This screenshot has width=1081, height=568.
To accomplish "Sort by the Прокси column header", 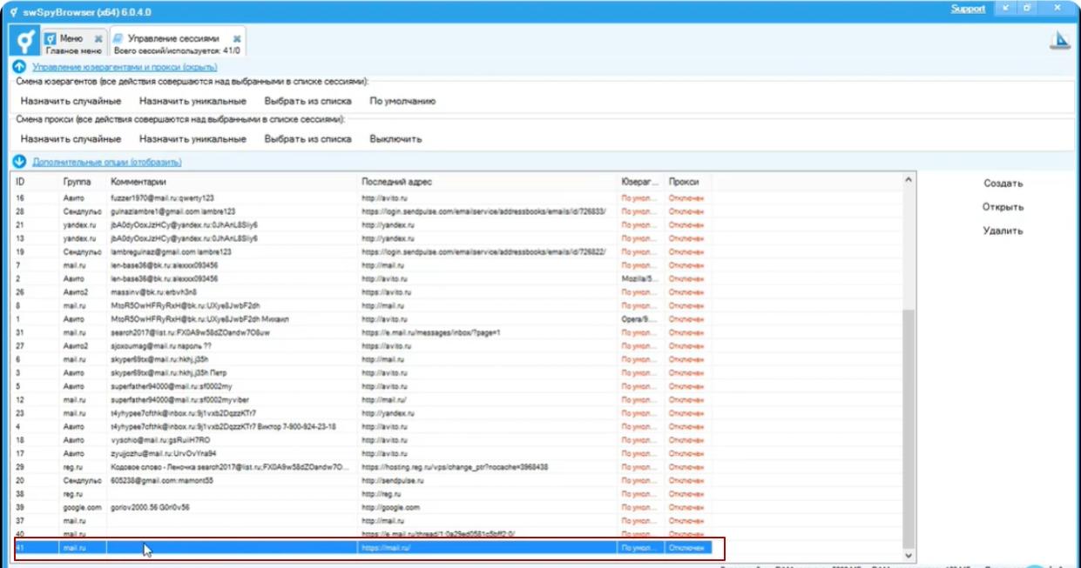I will click(688, 181).
